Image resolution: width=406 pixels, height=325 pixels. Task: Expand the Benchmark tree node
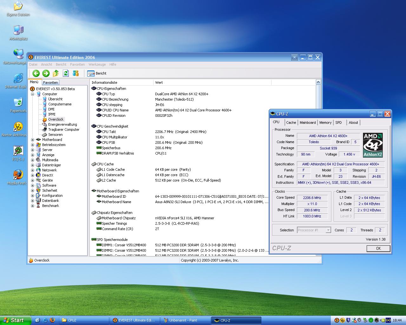click(32, 206)
